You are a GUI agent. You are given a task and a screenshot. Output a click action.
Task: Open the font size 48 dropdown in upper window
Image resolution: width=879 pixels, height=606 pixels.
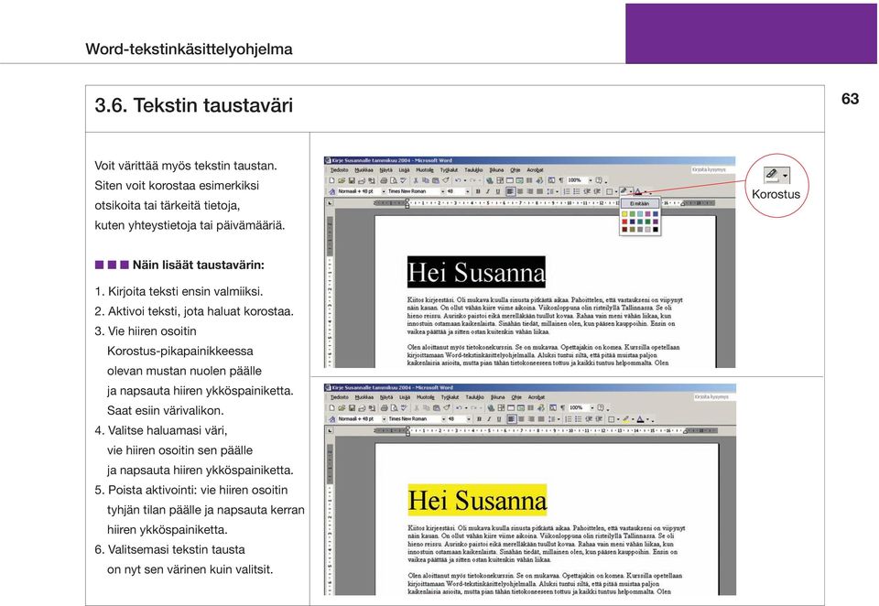pos(468,191)
